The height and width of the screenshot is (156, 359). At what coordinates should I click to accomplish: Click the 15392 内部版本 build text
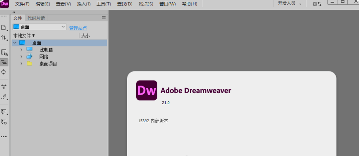pos(153,121)
